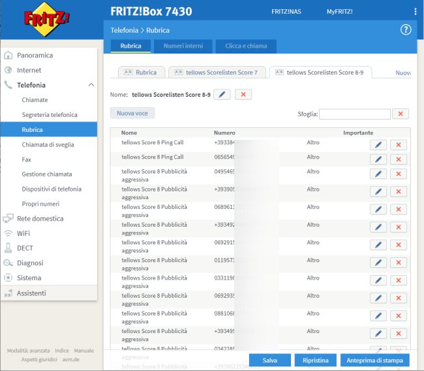Viewport: 424px width, 371px height.
Task: Open Assistenti in the sidebar
Action: point(49,293)
